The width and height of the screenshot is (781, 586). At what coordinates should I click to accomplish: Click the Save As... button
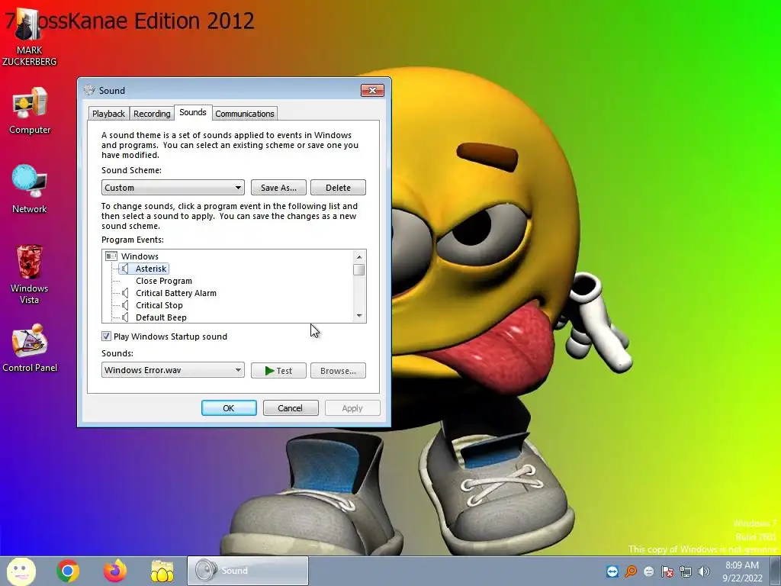pos(278,188)
